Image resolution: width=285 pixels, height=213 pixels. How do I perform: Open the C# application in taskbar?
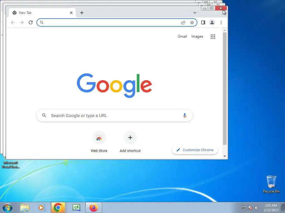(77, 207)
